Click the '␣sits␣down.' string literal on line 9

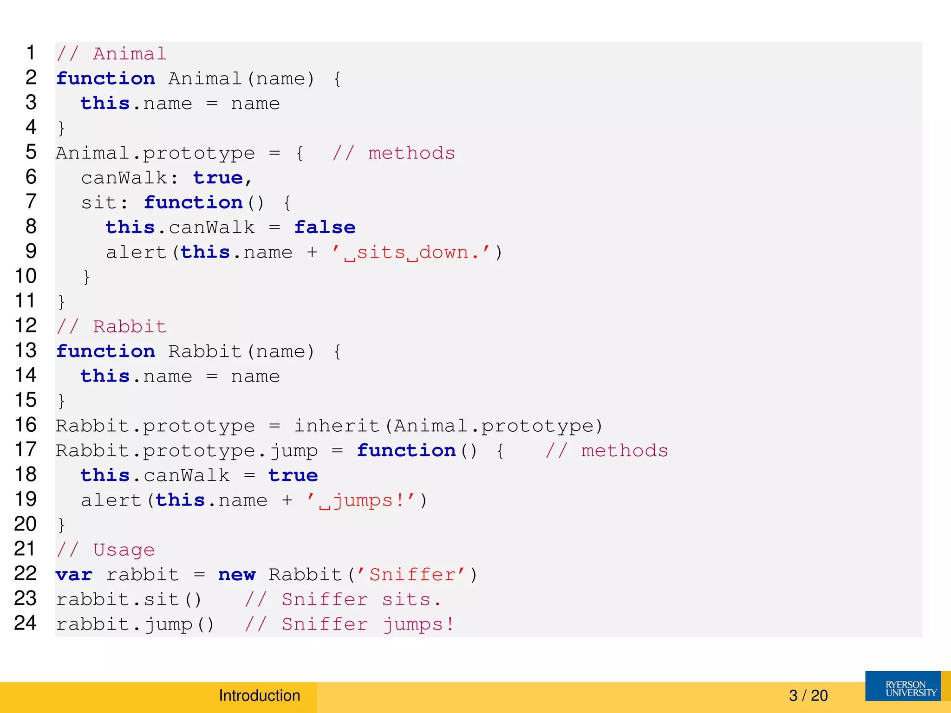410,253
